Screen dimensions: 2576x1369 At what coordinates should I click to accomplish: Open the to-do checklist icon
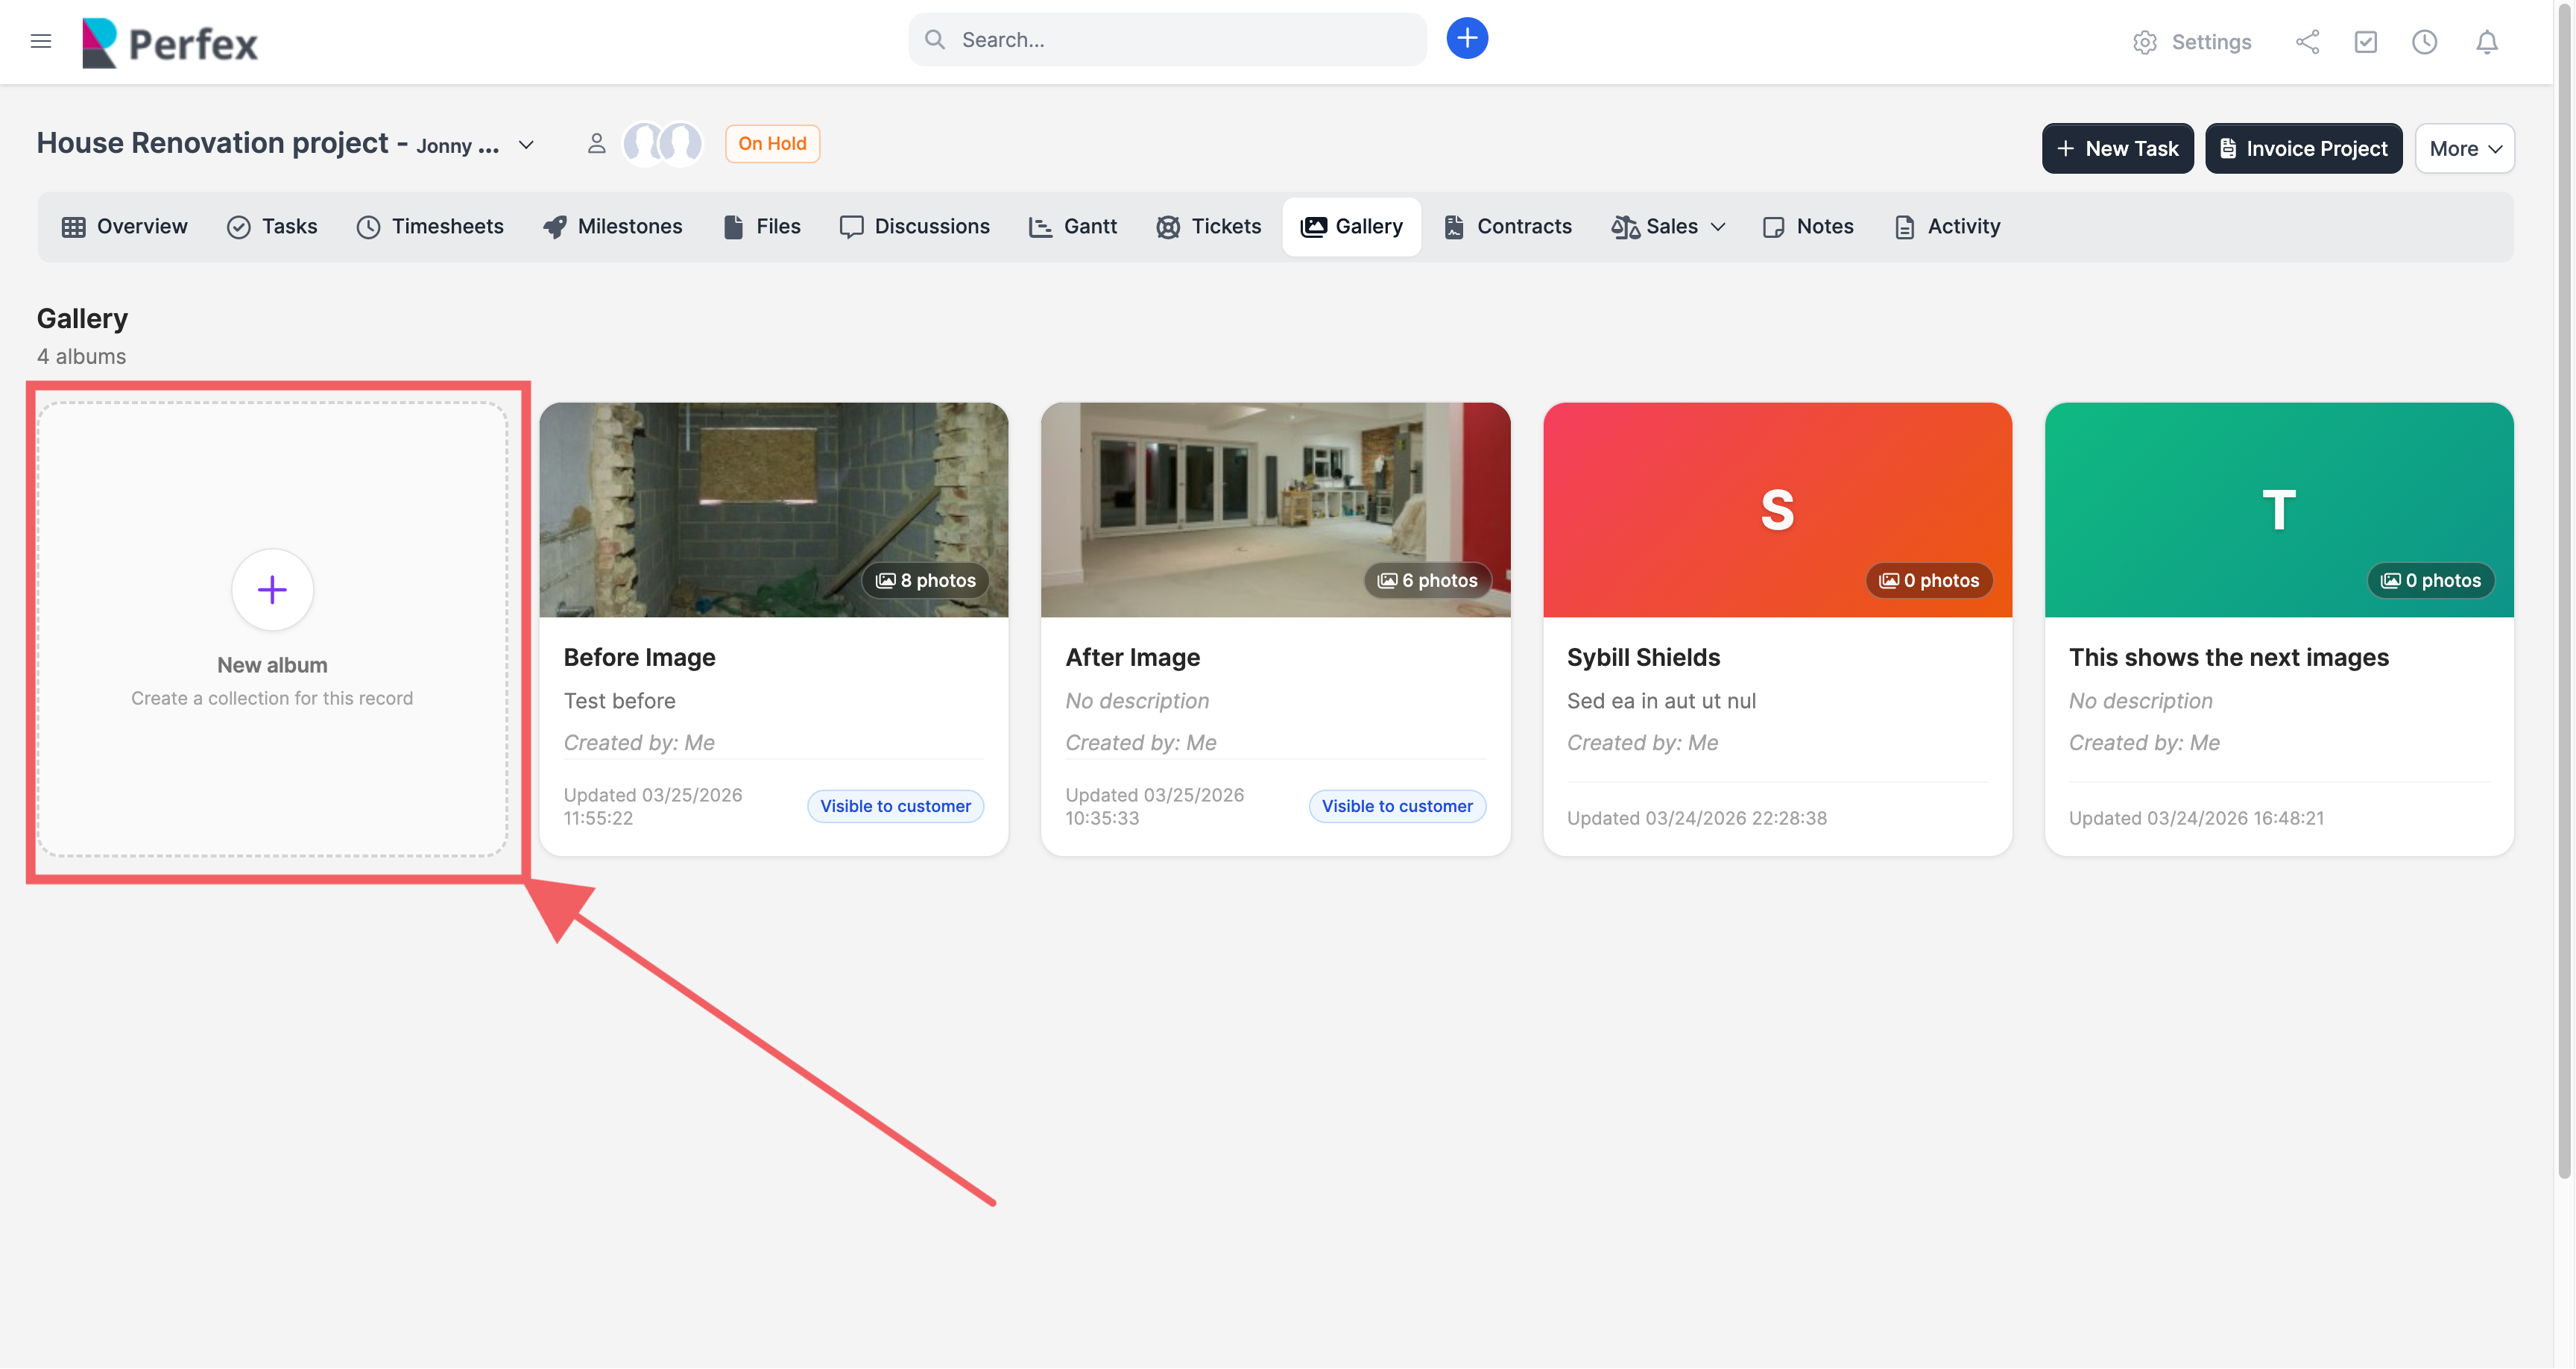pos(2365,42)
